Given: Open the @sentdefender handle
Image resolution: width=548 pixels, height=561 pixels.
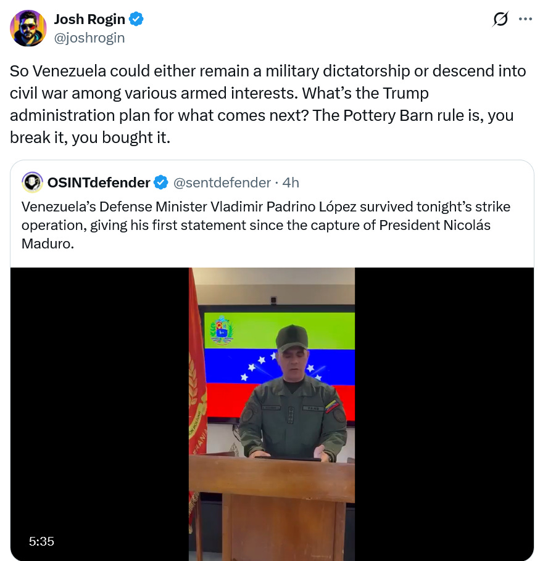Looking at the screenshot, I should (222, 182).
